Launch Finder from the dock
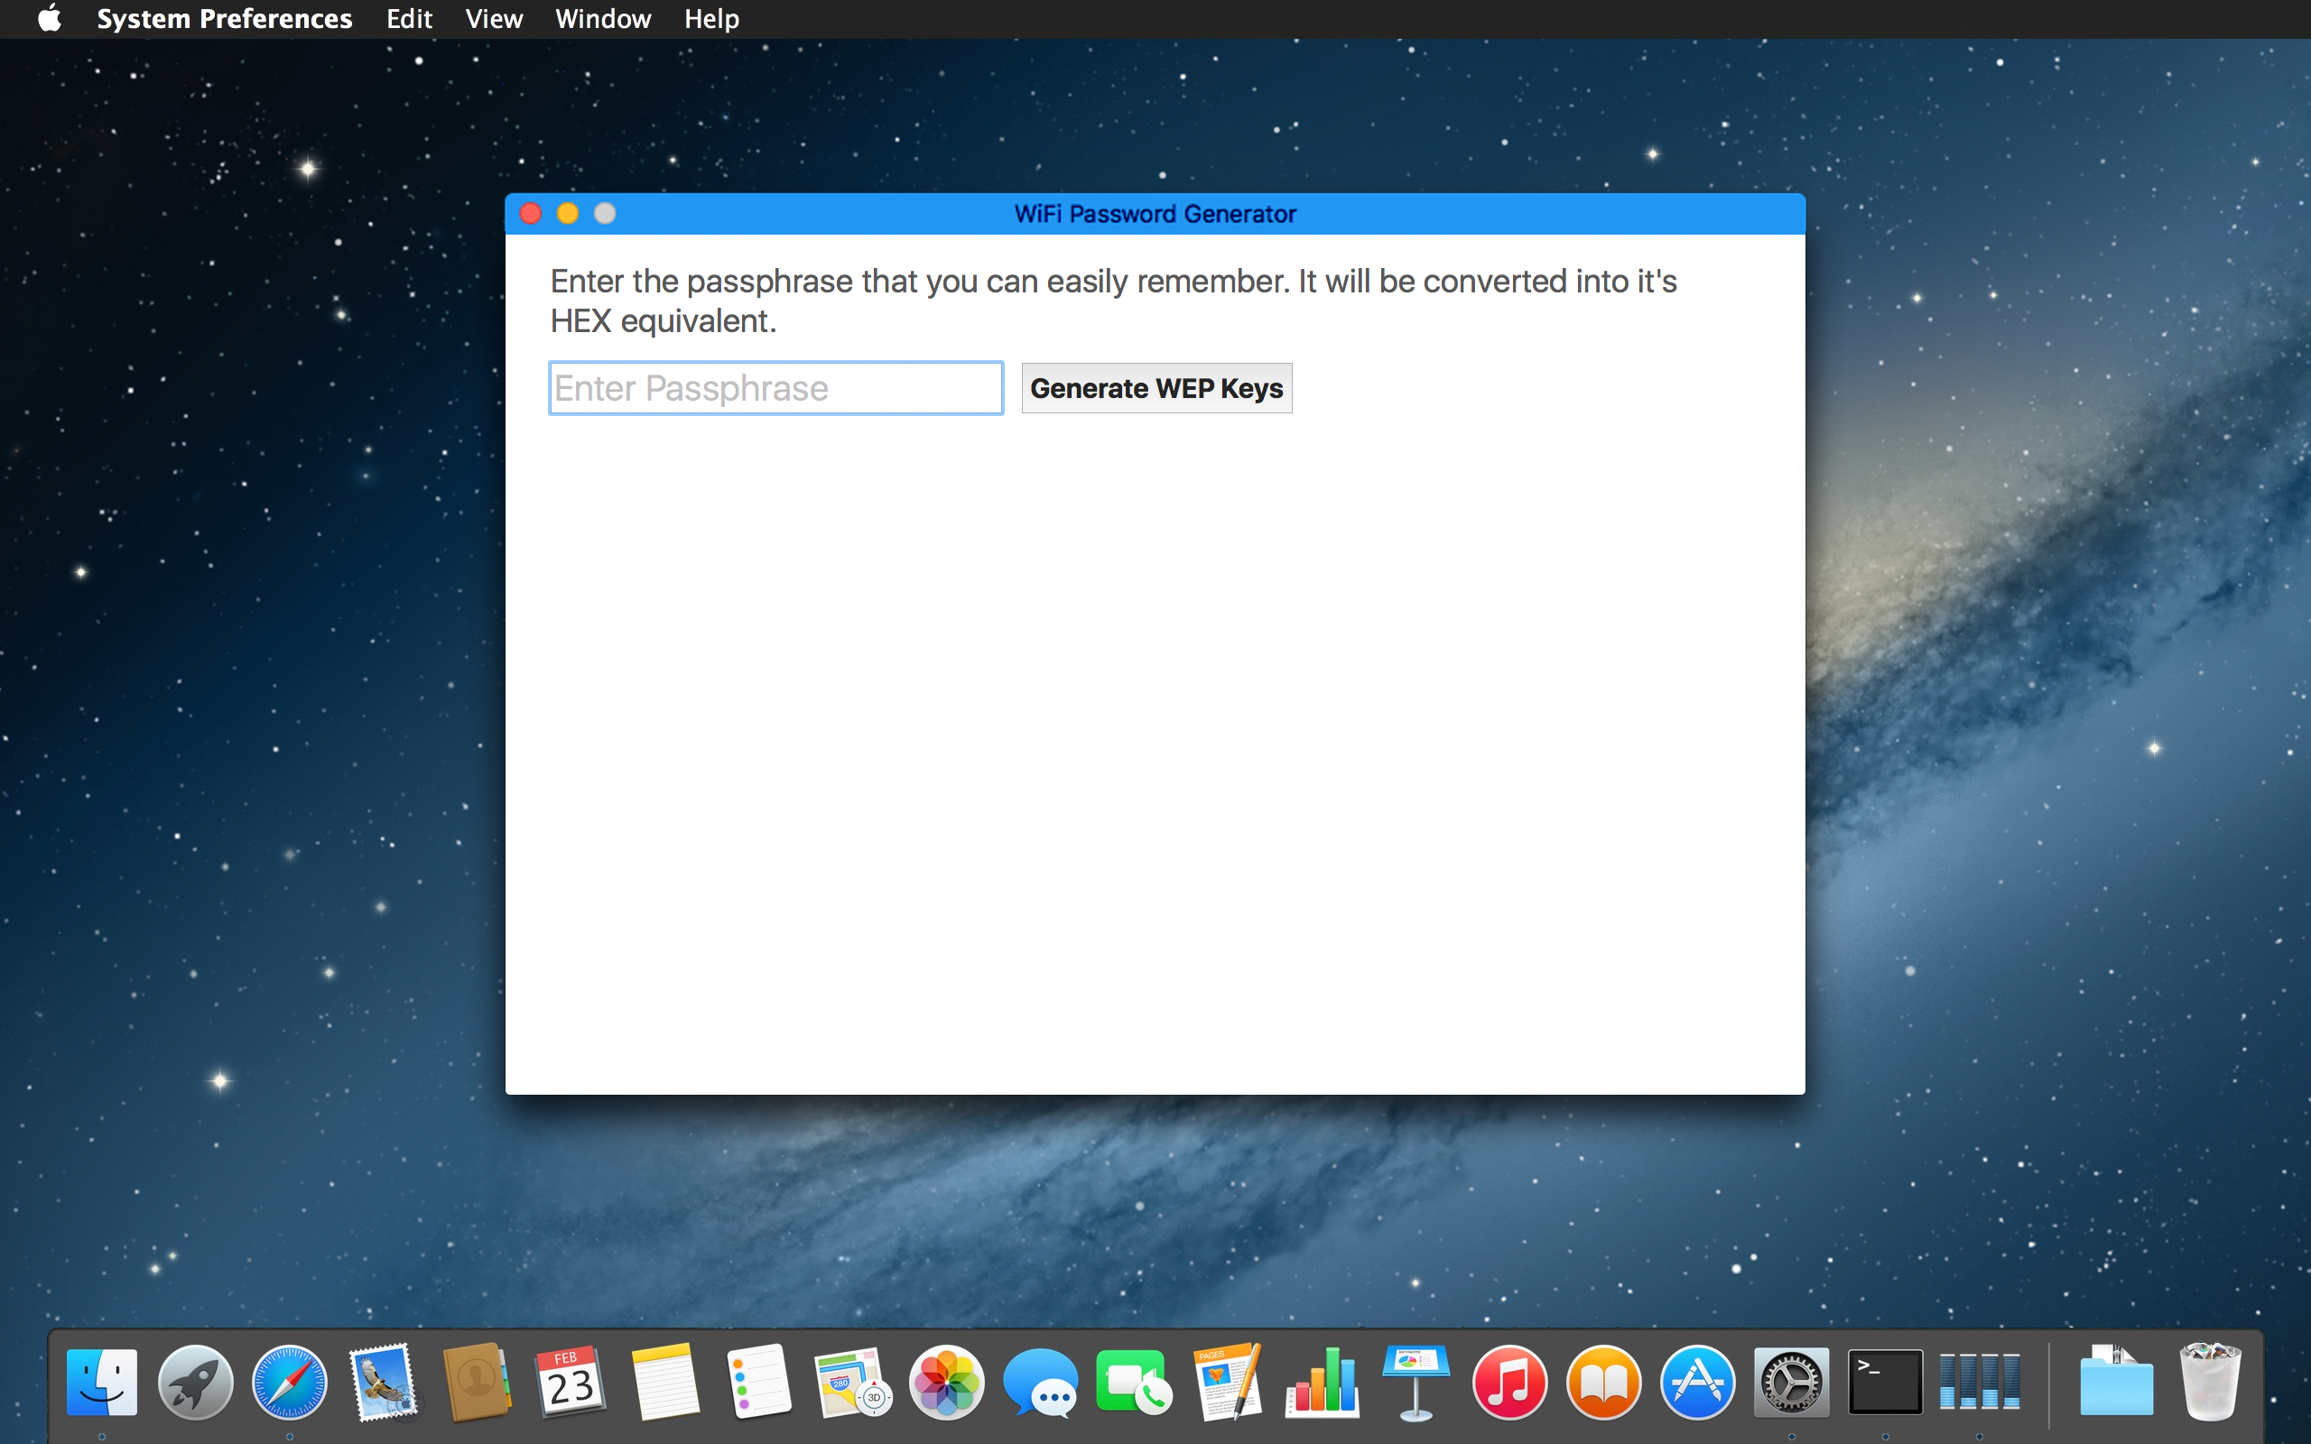The image size is (2311, 1444). tap(102, 1382)
